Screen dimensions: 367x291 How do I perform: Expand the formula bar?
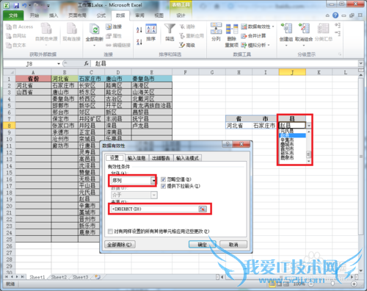(360, 63)
